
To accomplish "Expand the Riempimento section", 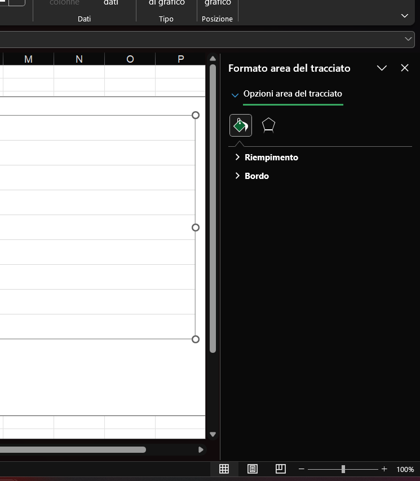I will point(271,158).
